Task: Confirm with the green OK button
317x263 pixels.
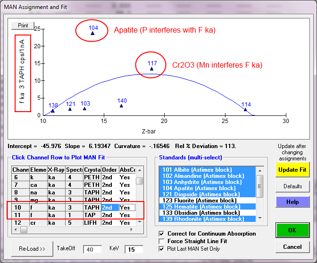Action: pyautogui.click(x=292, y=231)
